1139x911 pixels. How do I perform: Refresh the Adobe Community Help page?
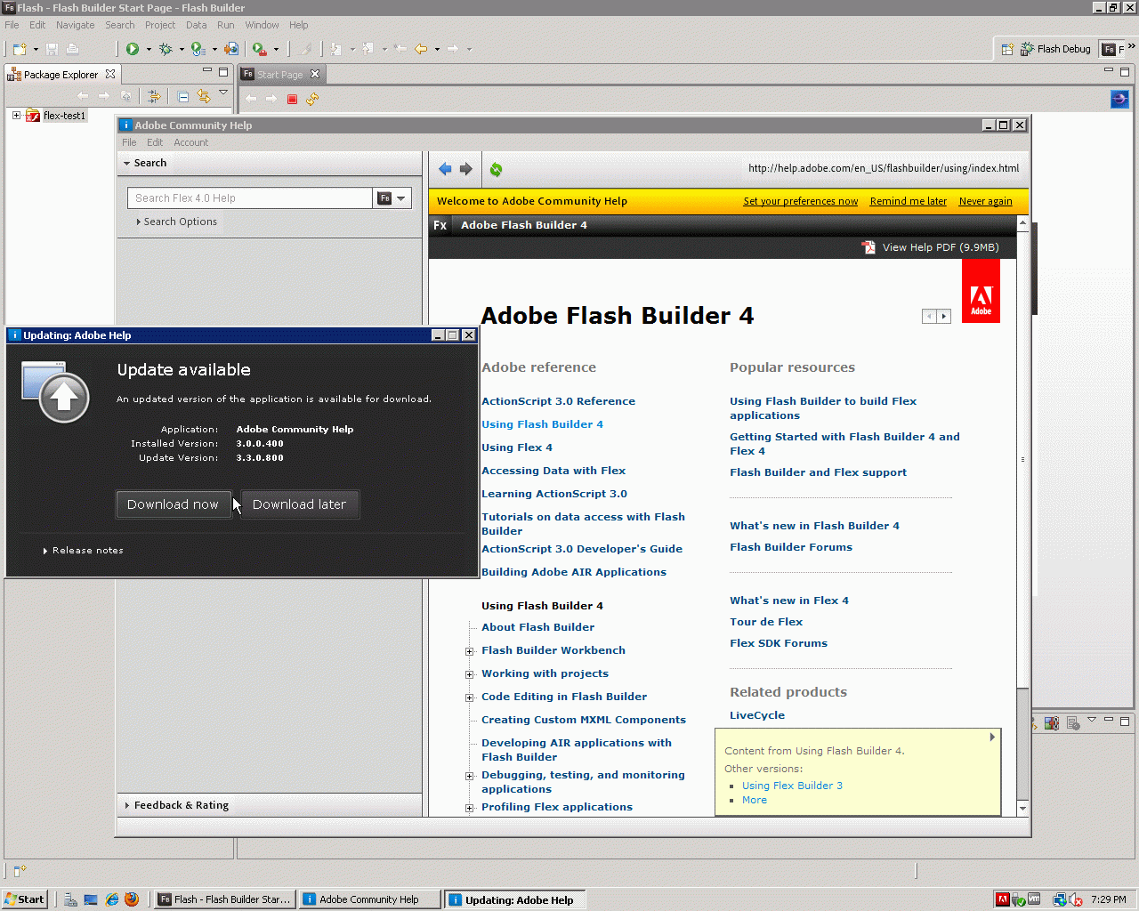[x=496, y=169]
